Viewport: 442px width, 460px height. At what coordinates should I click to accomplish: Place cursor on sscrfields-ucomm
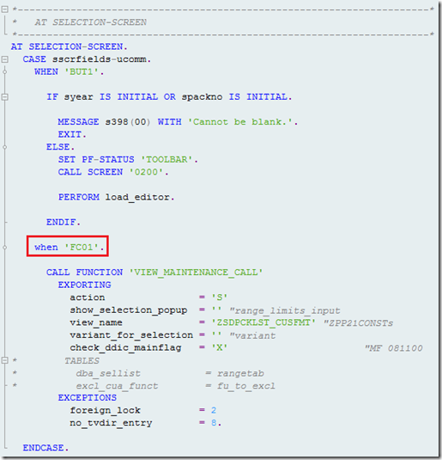tap(100, 59)
